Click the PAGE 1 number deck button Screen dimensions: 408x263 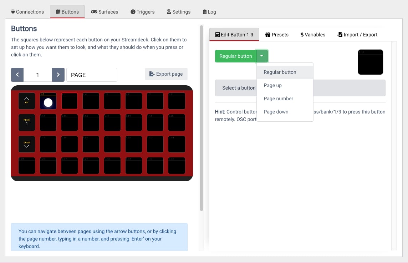point(26,122)
